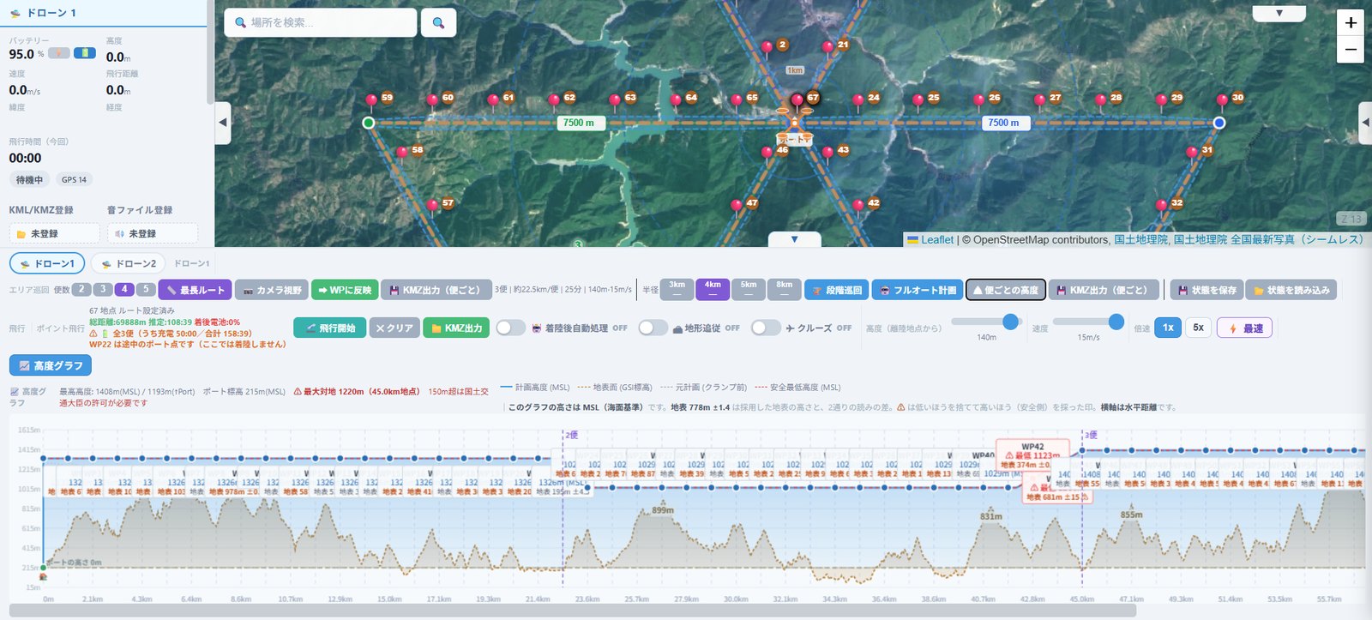Toggle the 高度グラフ panel button
Viewport: 1372px width, 620px height.
[51, 365]
